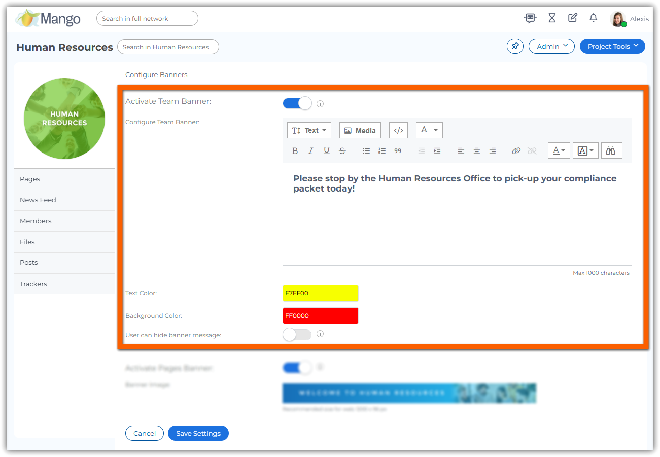Click the bulleted list icon
The width and height of the screenshot is (660, 457).
pyautogui.click(x=366, y=151)
